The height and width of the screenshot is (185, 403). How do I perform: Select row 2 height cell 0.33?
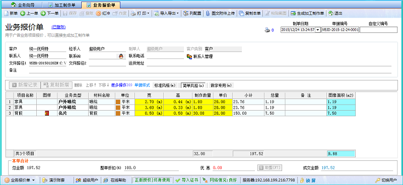coord(178,108)
